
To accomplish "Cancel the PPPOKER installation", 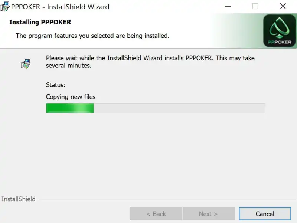I will click(265, 214).
